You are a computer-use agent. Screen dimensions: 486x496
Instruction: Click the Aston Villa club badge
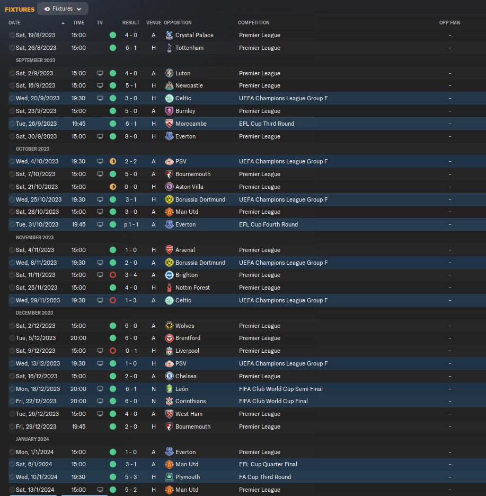coord(170,187)
